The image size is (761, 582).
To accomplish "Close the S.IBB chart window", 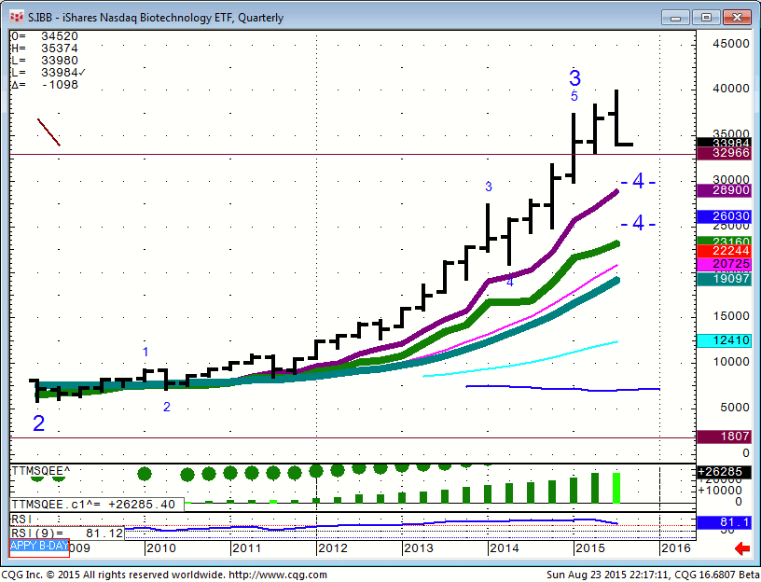I will (x=737, y=18).
